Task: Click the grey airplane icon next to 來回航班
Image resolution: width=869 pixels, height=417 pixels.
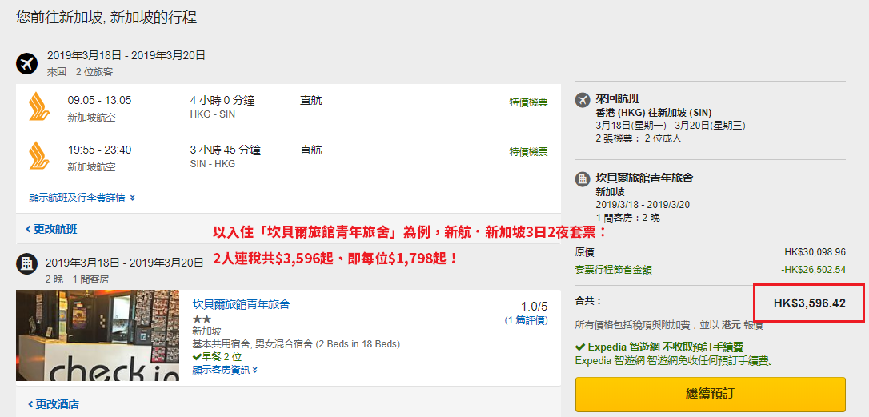Action: 583,100
